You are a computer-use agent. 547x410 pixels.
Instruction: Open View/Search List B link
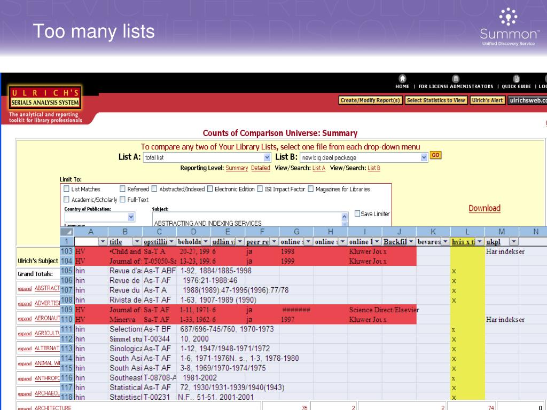click(374, 168)
